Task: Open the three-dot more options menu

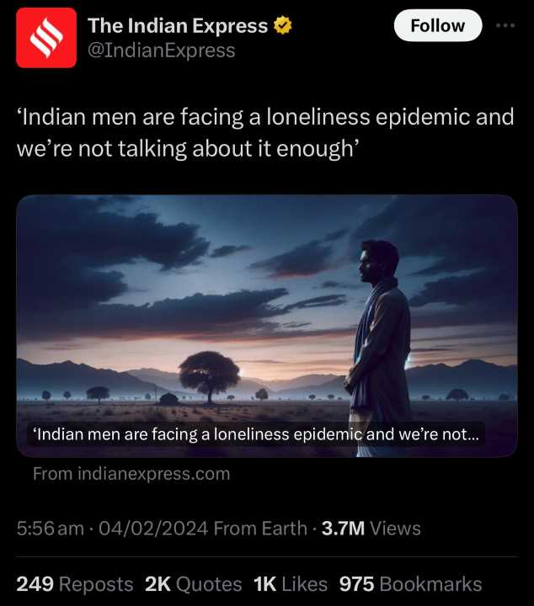Action: pos(505,25)
